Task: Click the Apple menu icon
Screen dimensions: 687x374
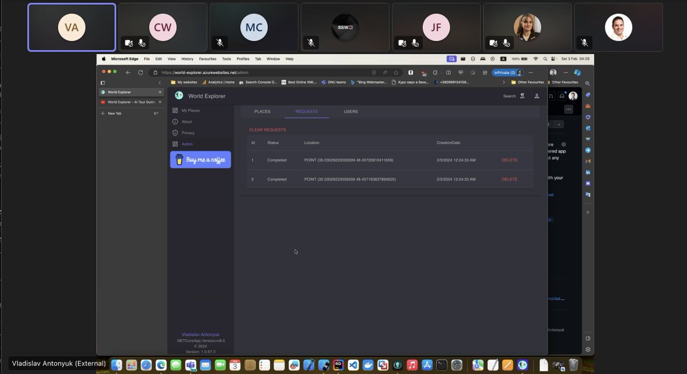Action: point(104,59)
